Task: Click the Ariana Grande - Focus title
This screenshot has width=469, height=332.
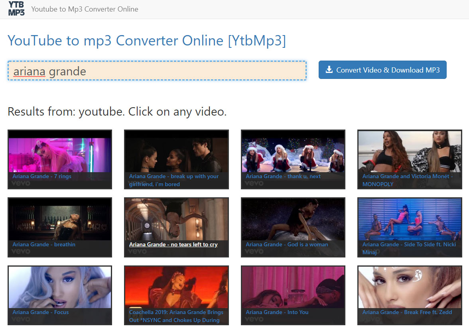Action: pyautogui.click(x=41, y=312)
